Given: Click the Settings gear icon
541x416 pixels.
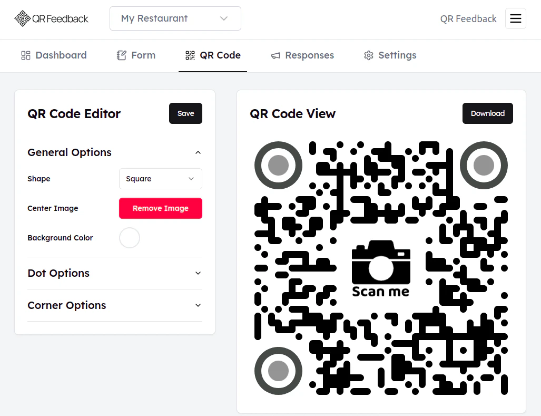Looking at the screenshot, I should (x=369, y=55).
